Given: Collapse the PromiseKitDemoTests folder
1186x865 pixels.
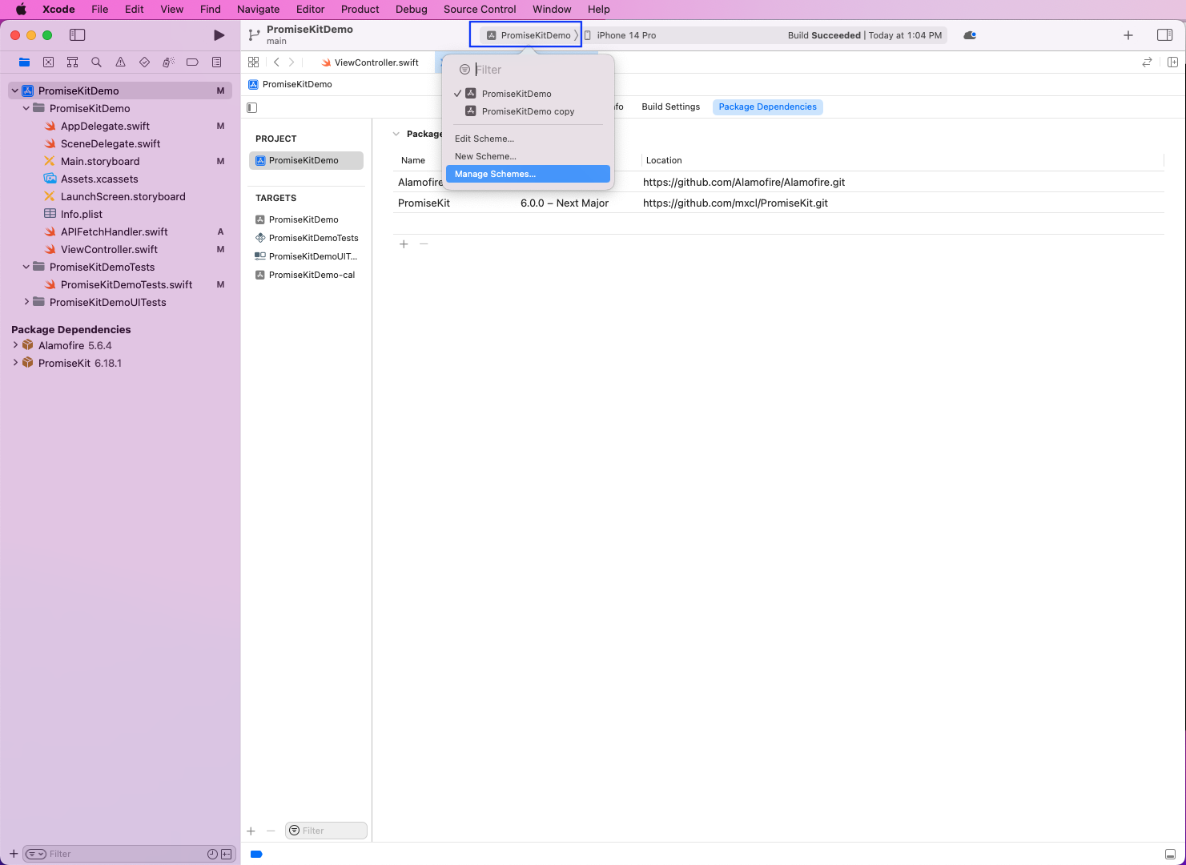Looking at the screenshot, I should pos(26,267).
